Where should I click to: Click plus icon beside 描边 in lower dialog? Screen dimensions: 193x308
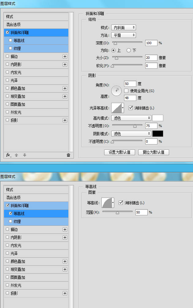(x=65, y=229)
